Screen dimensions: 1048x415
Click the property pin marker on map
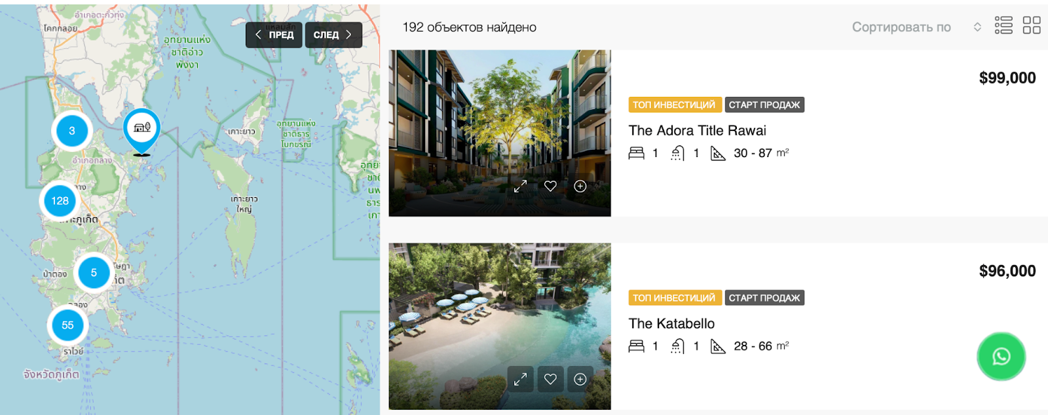coord(141,130)
